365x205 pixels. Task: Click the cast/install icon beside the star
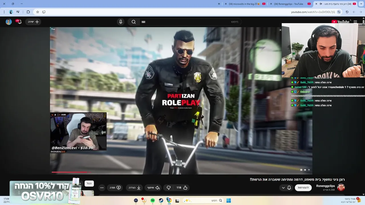pyautogui.click(x=44, y=12)
